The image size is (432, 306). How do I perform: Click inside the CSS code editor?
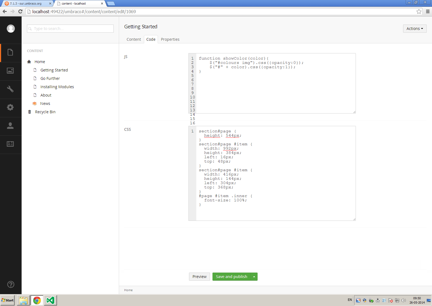[275, 173]
